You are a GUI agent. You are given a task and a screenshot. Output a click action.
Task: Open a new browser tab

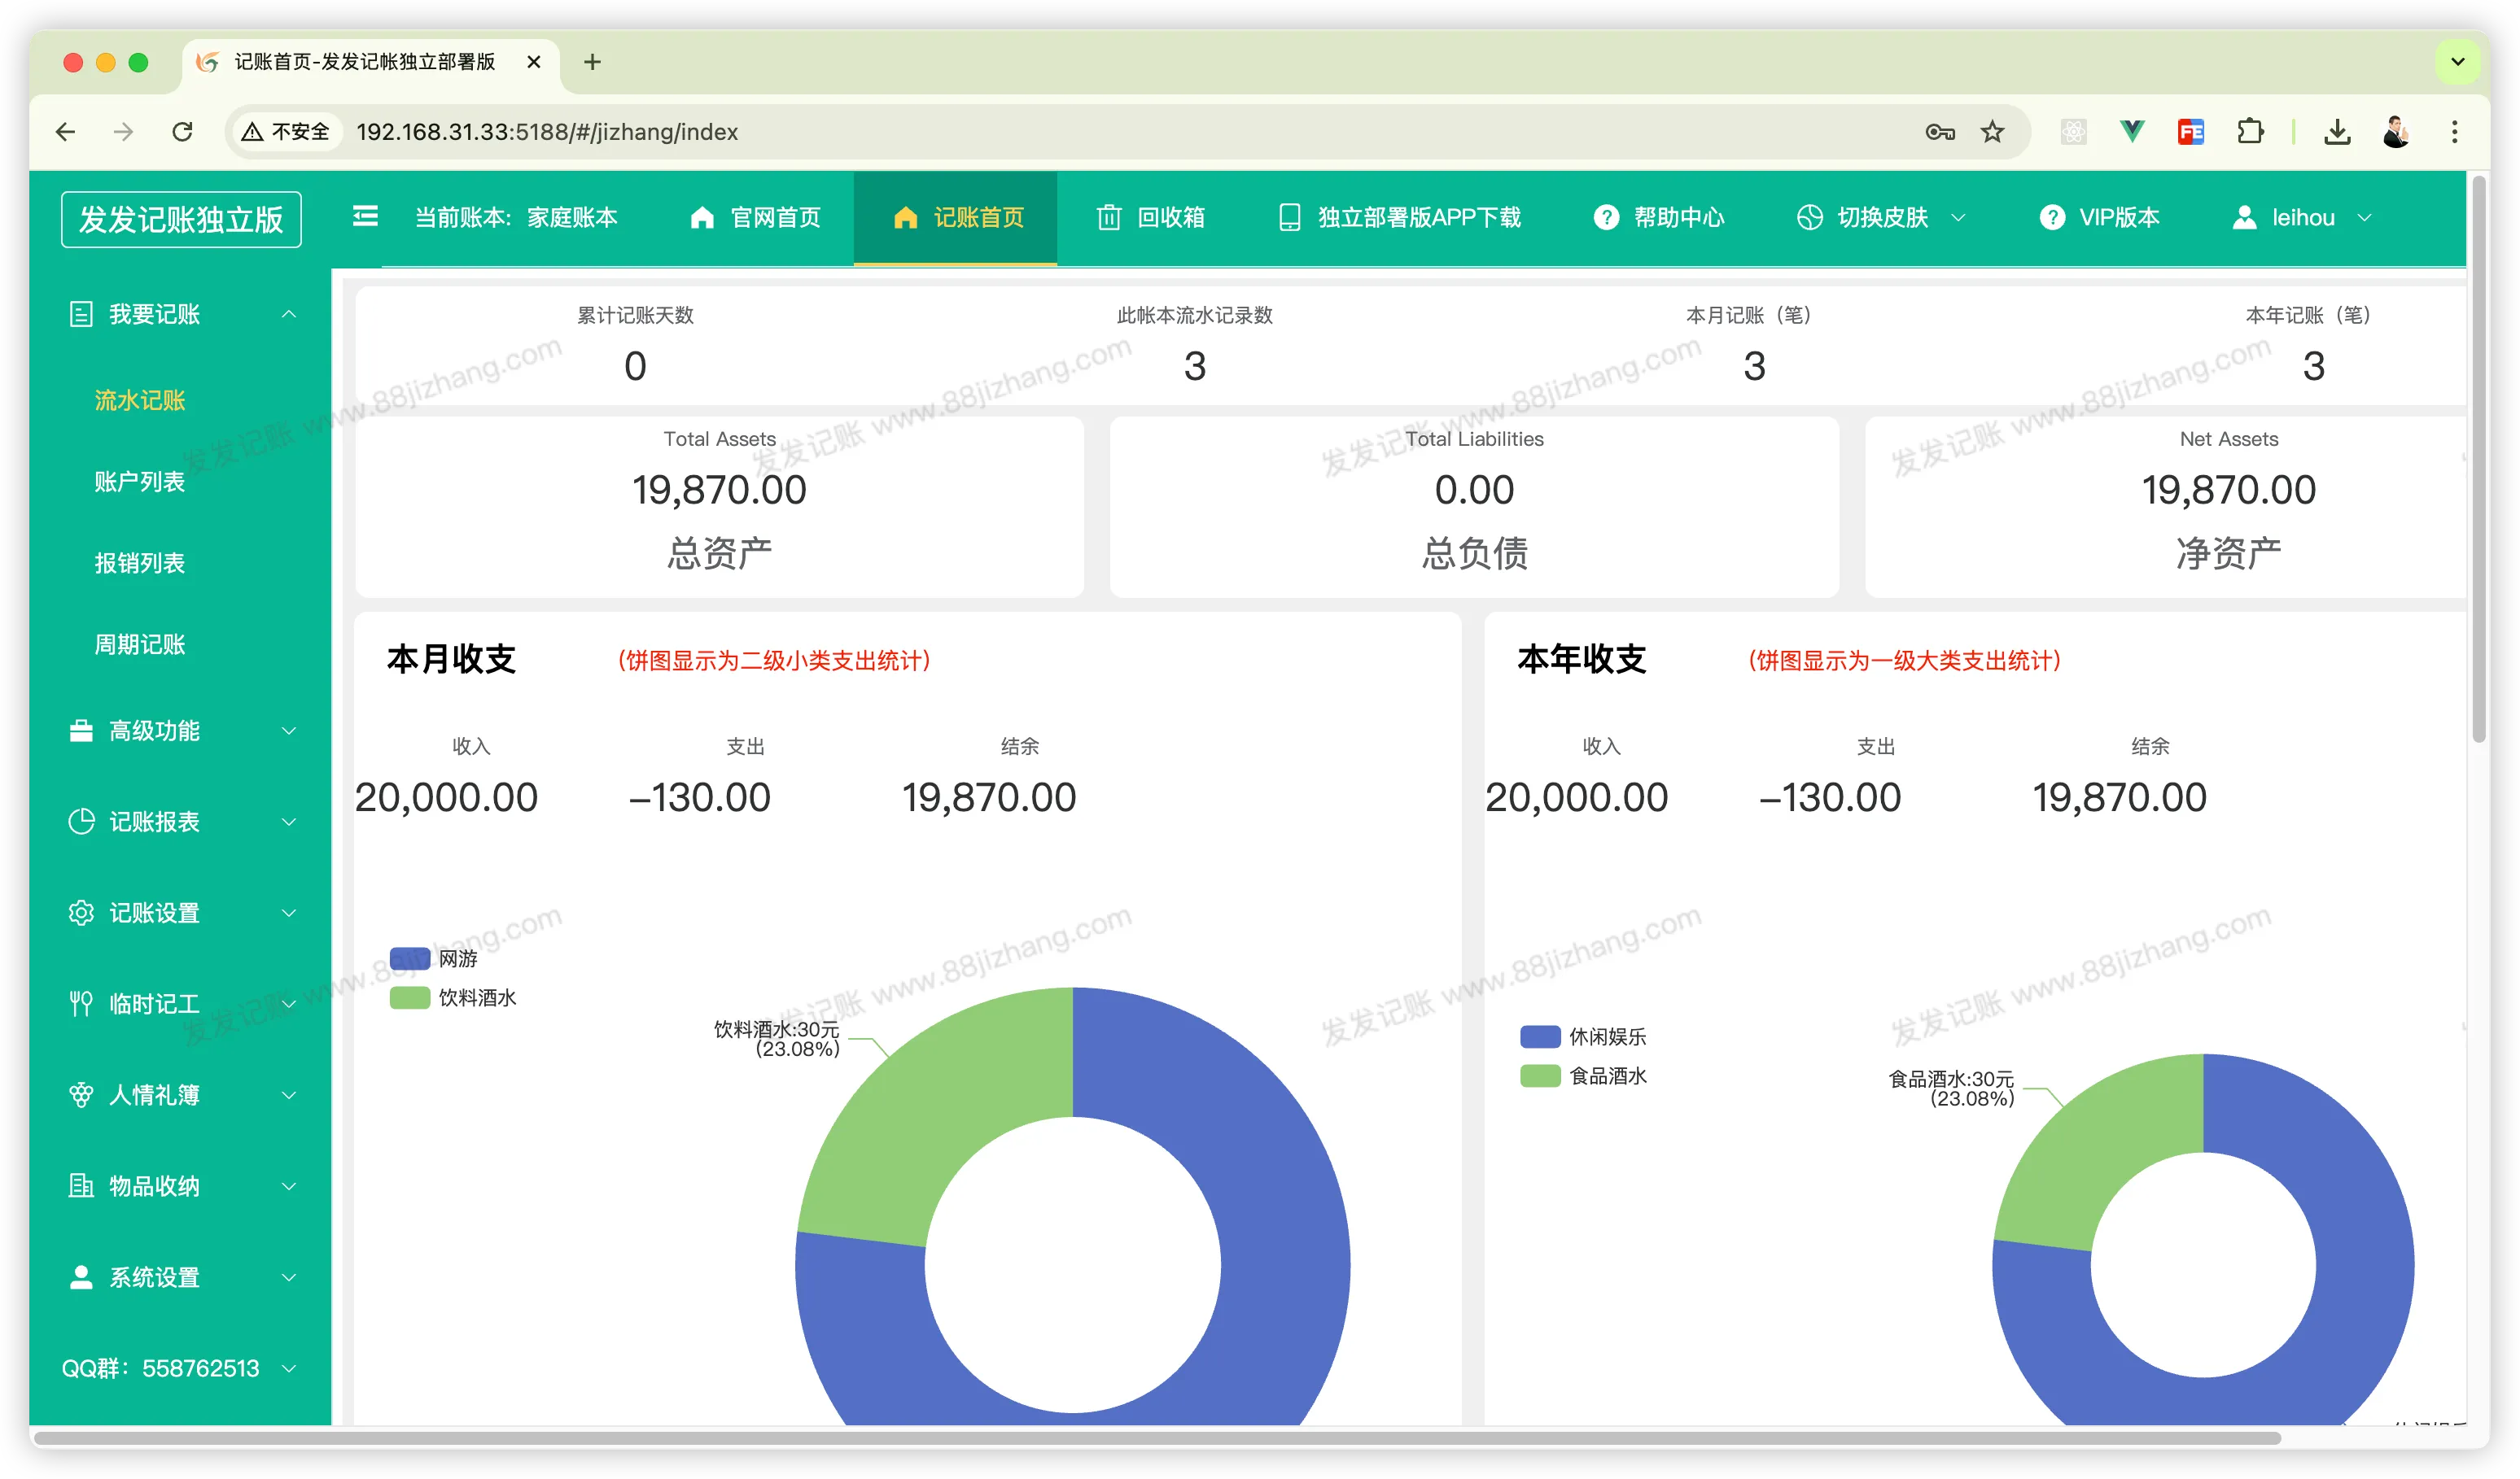[592, 62]
